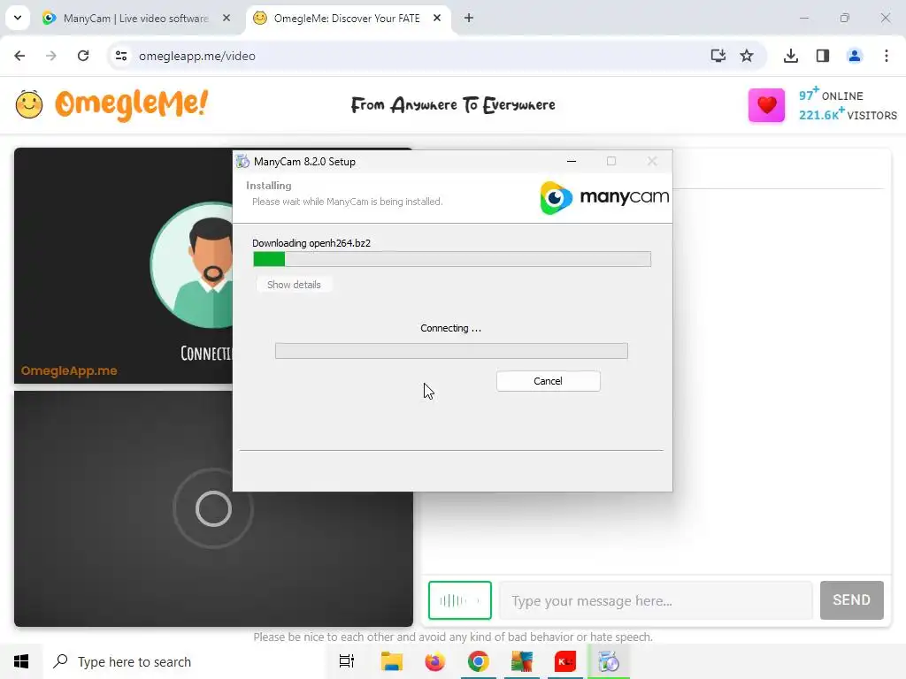The height and width of the screenshot is (679, 906).
Task: Click the pink heart button
Action: pyautogui.click(x=766, y=105)
